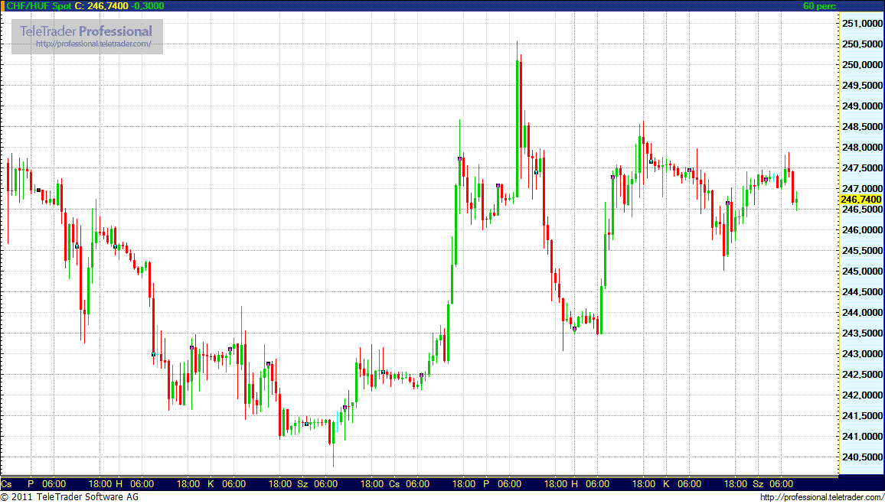Click the 245,0000 price axis label
885x504 pixels.
862,272
